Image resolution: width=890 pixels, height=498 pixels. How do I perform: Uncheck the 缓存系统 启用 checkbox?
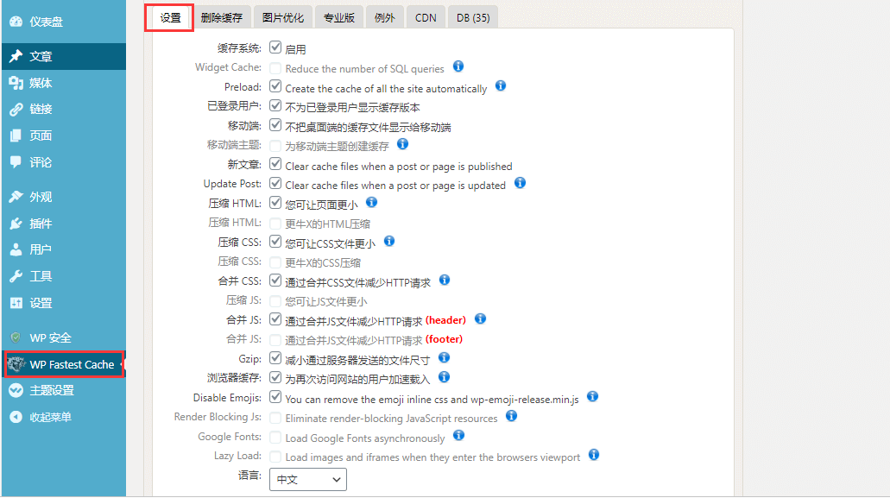click(x=275, y=47)
